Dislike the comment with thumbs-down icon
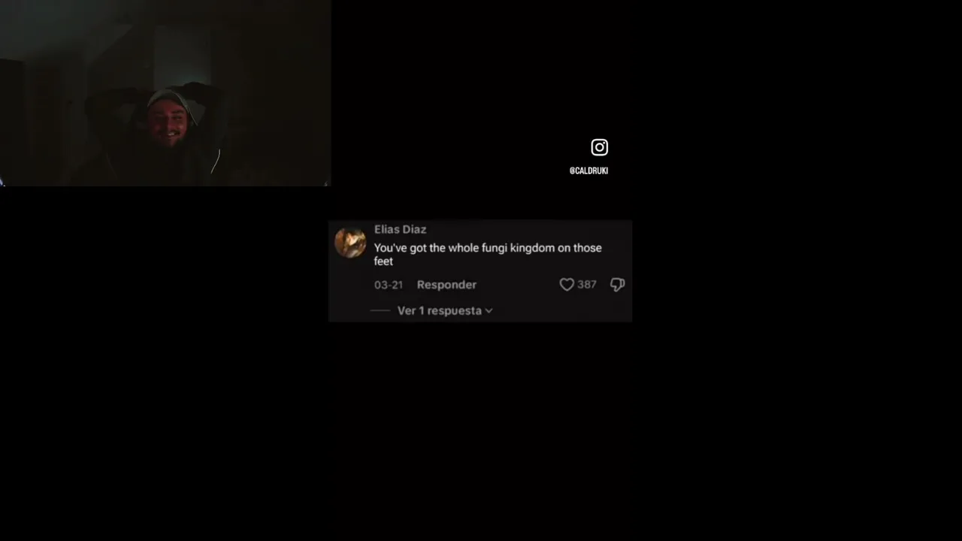Image resolution: width=962 pixels, height=541 pixels. [617, 285]
